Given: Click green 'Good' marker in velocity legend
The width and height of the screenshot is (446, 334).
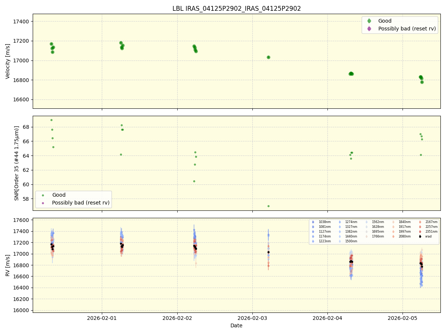Looking at the screenshot, I should tap(369, 21).
